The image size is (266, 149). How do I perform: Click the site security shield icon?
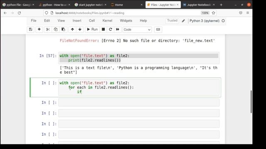click(x=47, y=13)
